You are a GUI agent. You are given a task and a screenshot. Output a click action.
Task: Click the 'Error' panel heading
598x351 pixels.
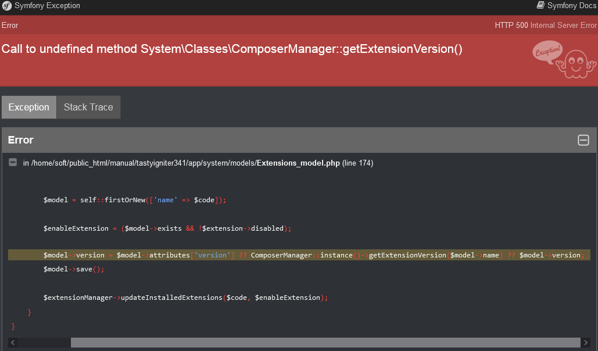[x=20, y=140]
